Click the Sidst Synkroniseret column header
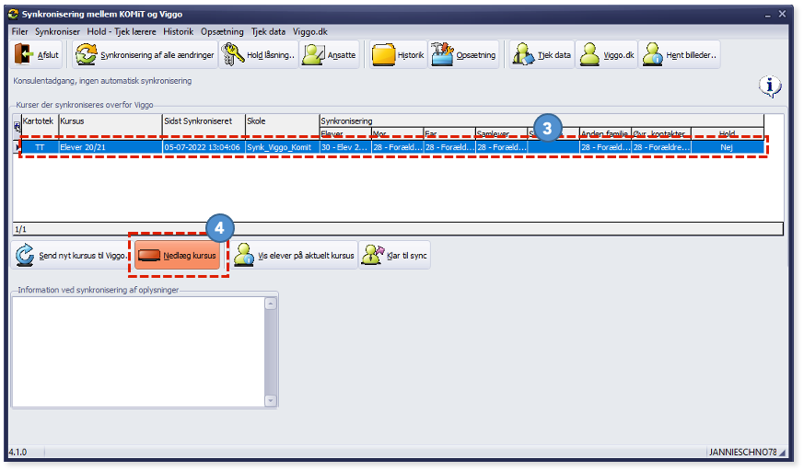 click(x=204, y=125)
